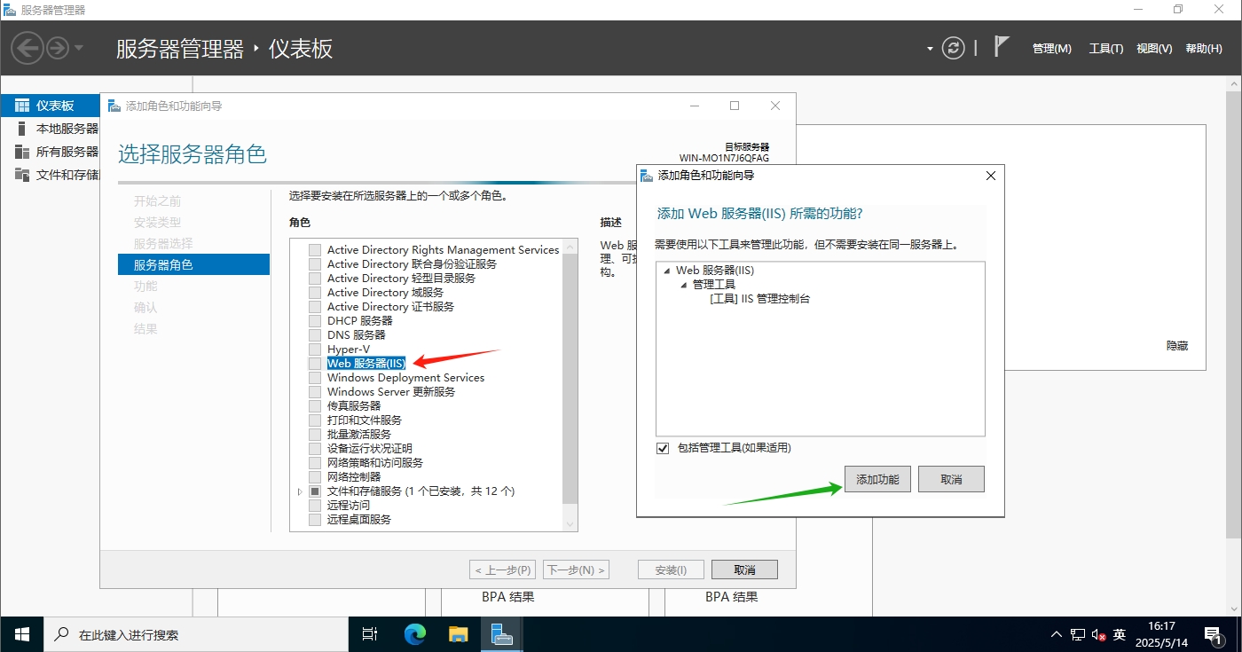This screenshot has height=652, width=1242.
Task: Open the 工具(T) menu
Action: tap(1106, 49)
